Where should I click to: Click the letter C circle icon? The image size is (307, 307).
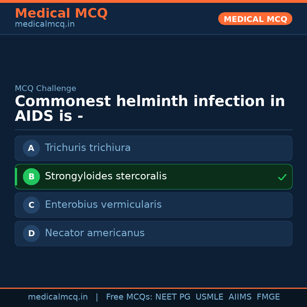pyautogui.click(x=31, y=205)
